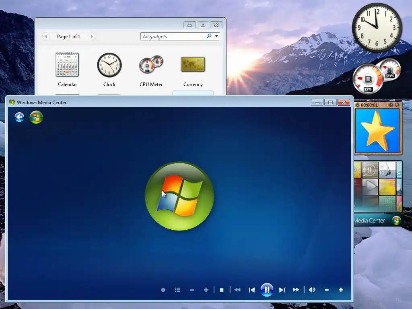
Task: Click the yellow-pink tile in Media Center gadget
Action: (x=387, y=187)
